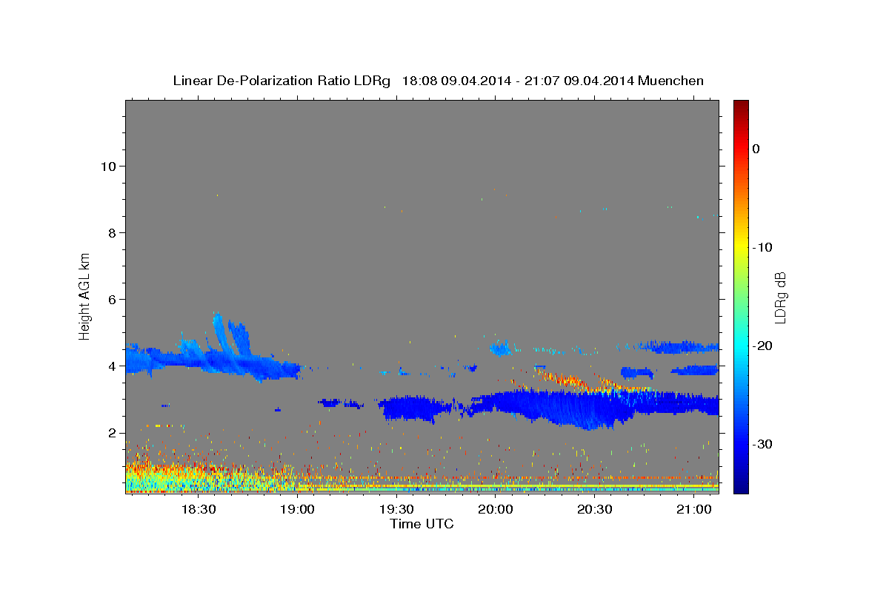This screenshot has height=592, width=889.
Task: Click the height tick label '10'
Action: click(108, 166)
